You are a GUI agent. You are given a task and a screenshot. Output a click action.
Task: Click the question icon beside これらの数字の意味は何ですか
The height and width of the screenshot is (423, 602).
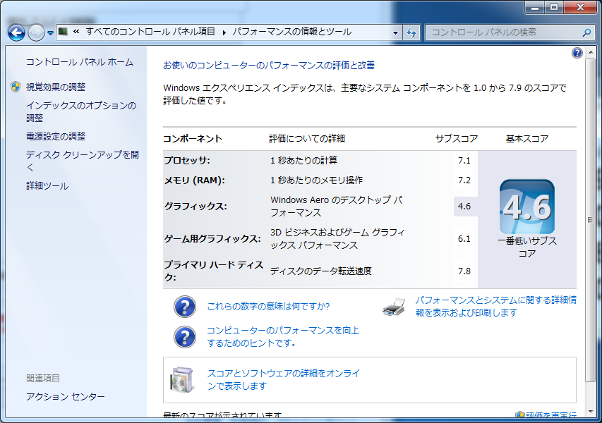coord(185,307)
